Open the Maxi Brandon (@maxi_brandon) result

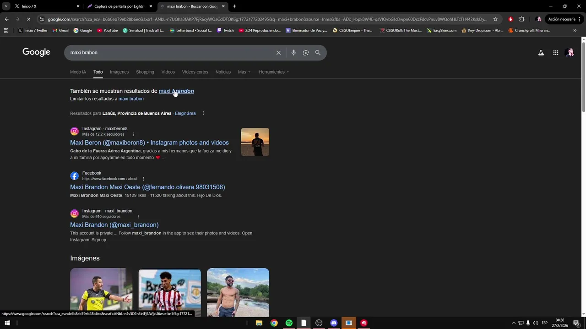pyautogui.click(x=114, y=225)
